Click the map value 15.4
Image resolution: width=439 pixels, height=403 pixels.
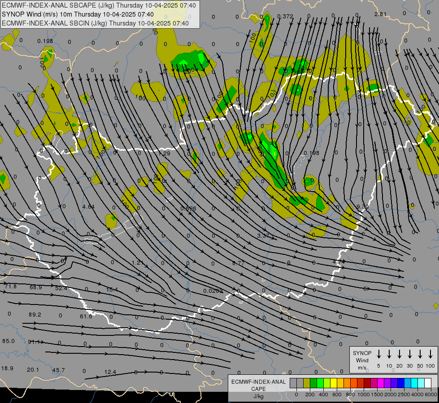pyautogui.click(x=112, y=289)
